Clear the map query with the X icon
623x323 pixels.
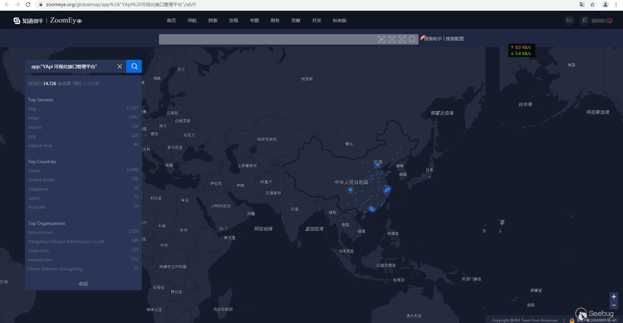tap(120, 66)
